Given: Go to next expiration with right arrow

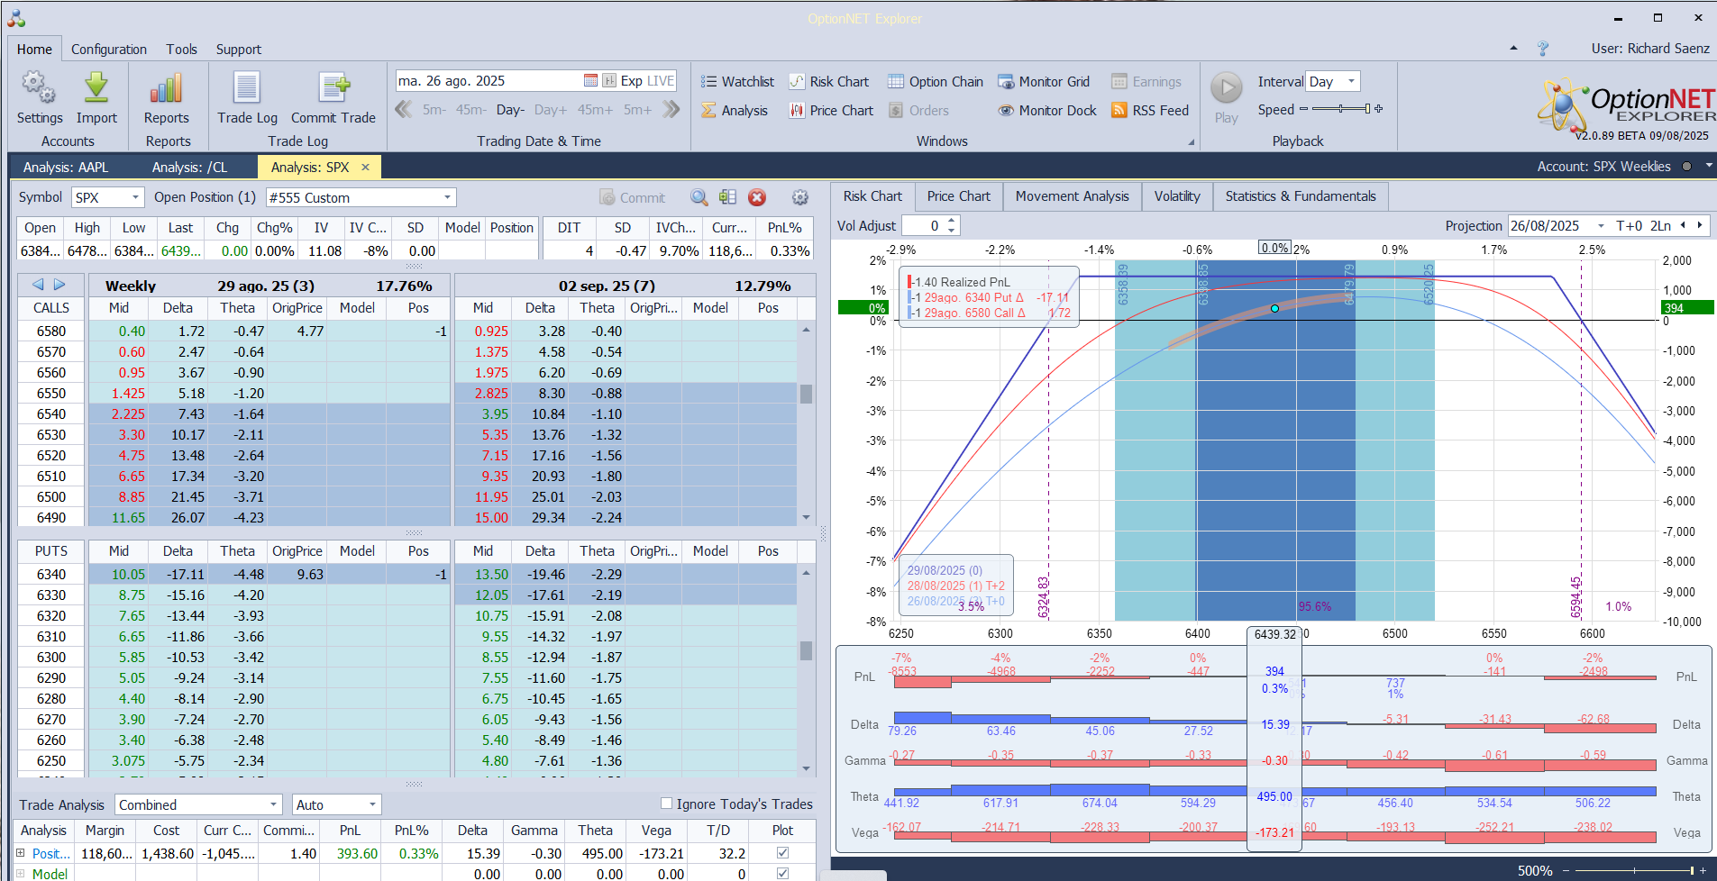Looking at the screenshot, I should (x=59, y=285).
